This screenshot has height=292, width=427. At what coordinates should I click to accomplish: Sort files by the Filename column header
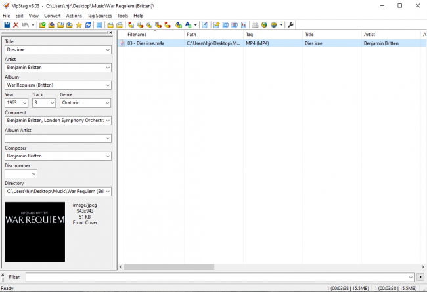[x=151, y=34]
